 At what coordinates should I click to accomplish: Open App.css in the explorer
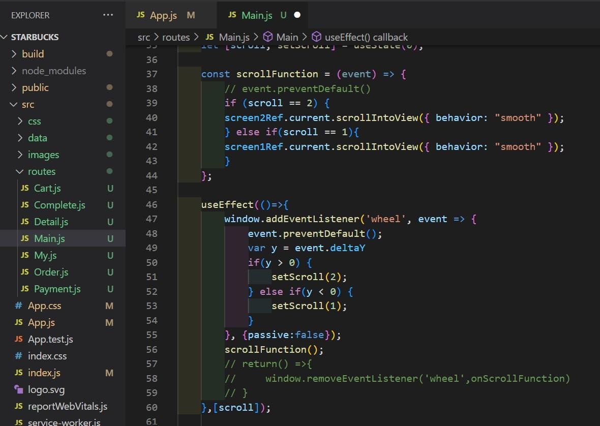coord(44,306)
